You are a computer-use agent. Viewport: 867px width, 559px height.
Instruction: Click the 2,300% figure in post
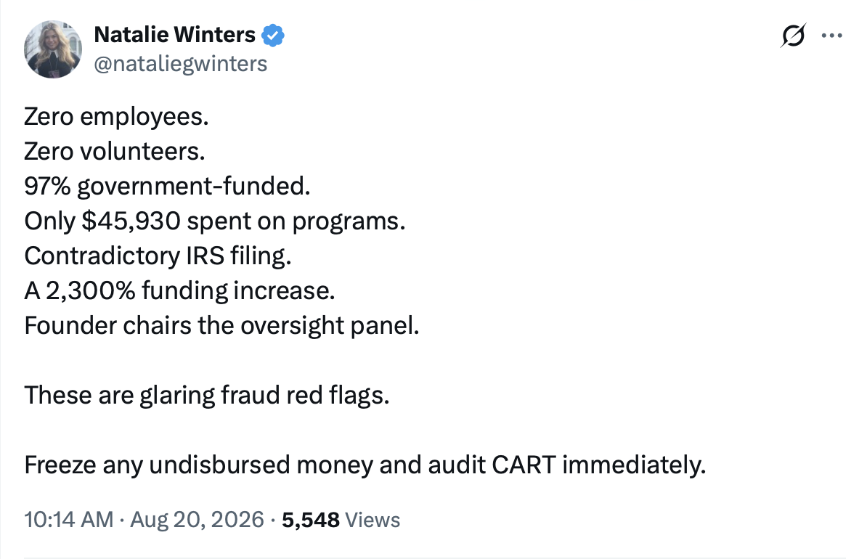click(91, 291)
